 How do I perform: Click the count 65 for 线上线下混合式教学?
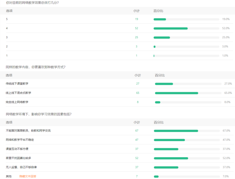point(137,93)
